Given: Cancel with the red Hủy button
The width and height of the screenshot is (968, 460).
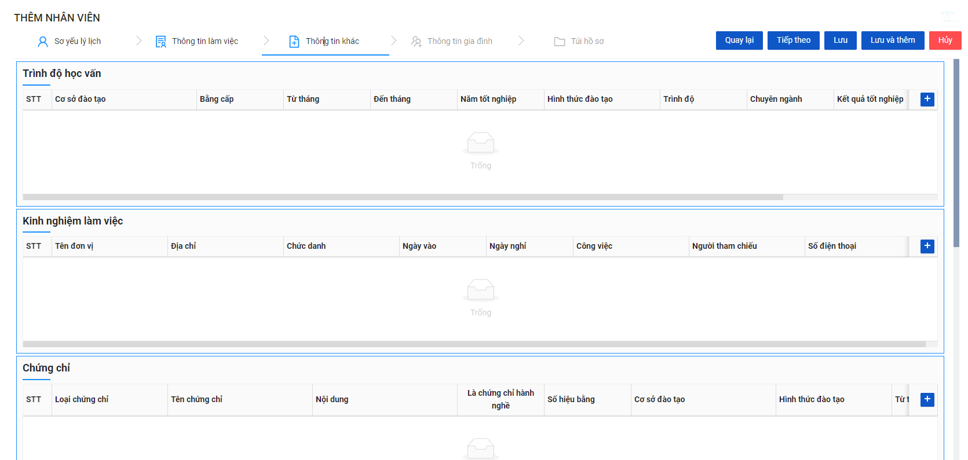Looking at the screenshot, I should point(945,41).
